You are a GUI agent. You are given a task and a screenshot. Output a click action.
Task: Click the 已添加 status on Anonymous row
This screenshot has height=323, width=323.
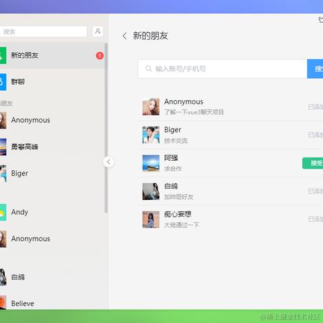click(x=316, y=107)
